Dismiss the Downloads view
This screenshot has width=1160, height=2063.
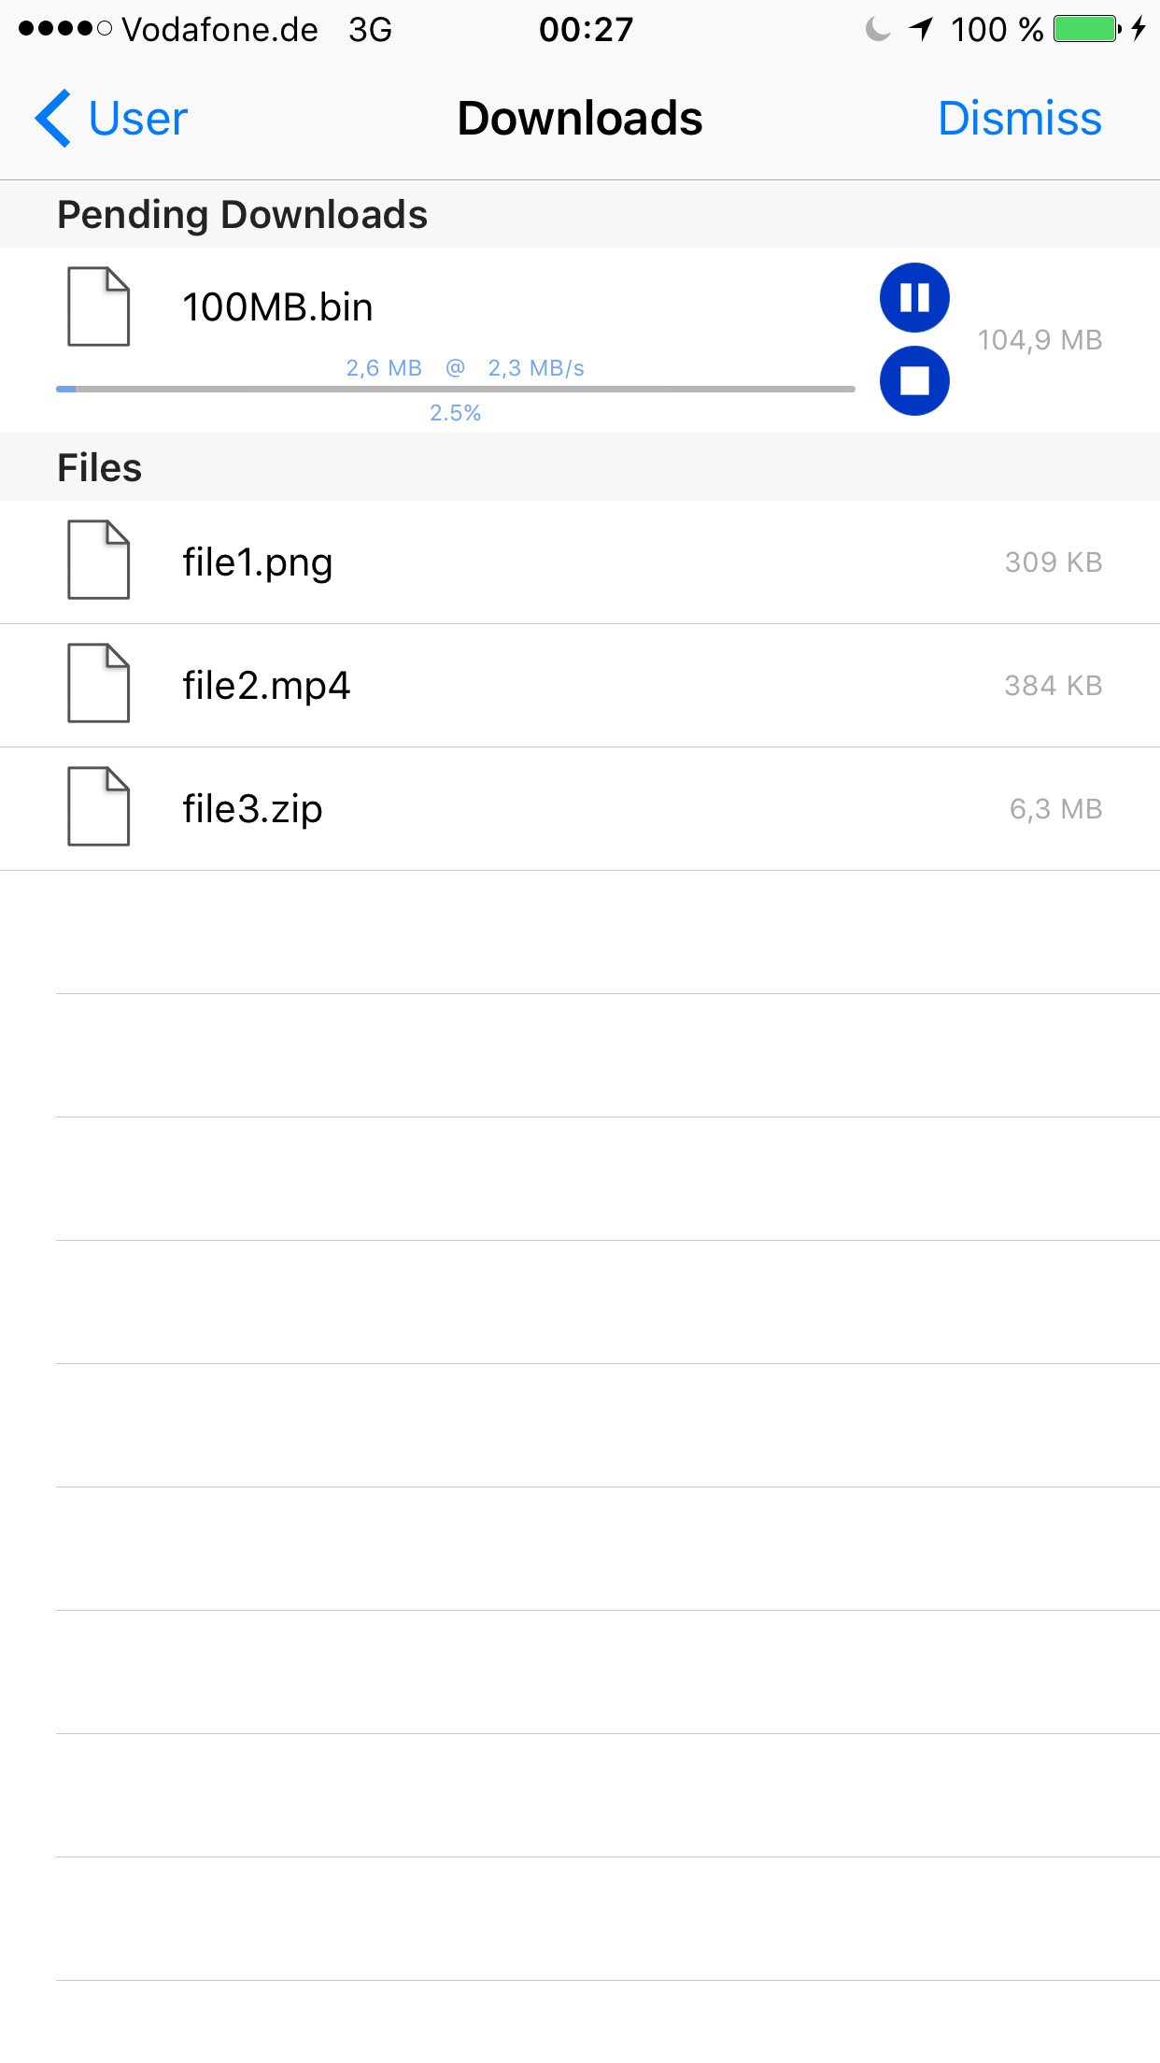(1019, 119)
